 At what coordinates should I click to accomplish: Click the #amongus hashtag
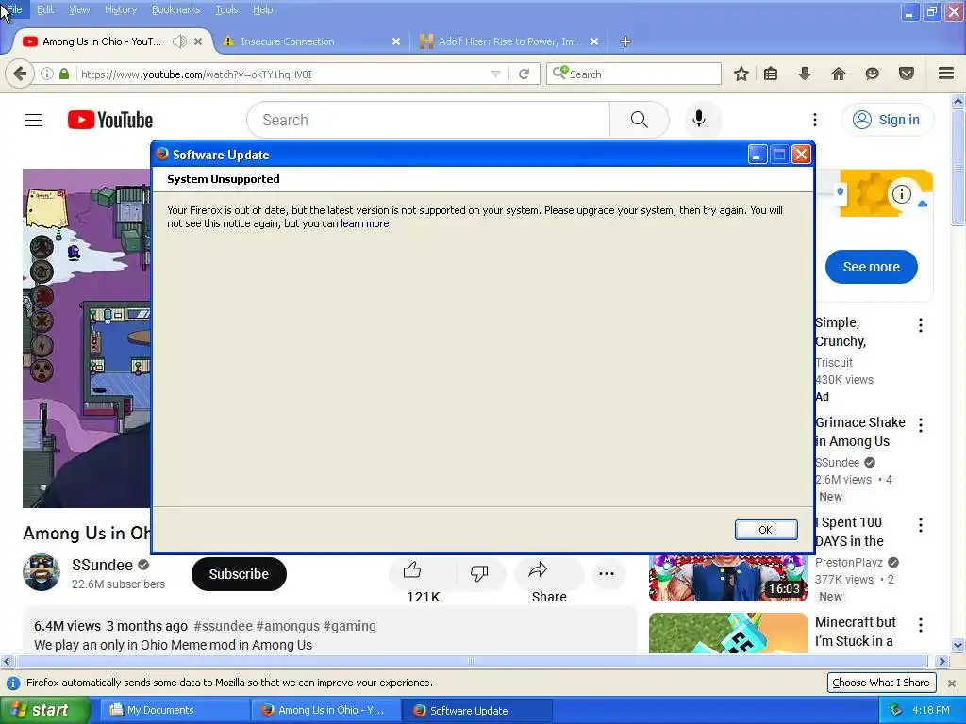point(288,626)
